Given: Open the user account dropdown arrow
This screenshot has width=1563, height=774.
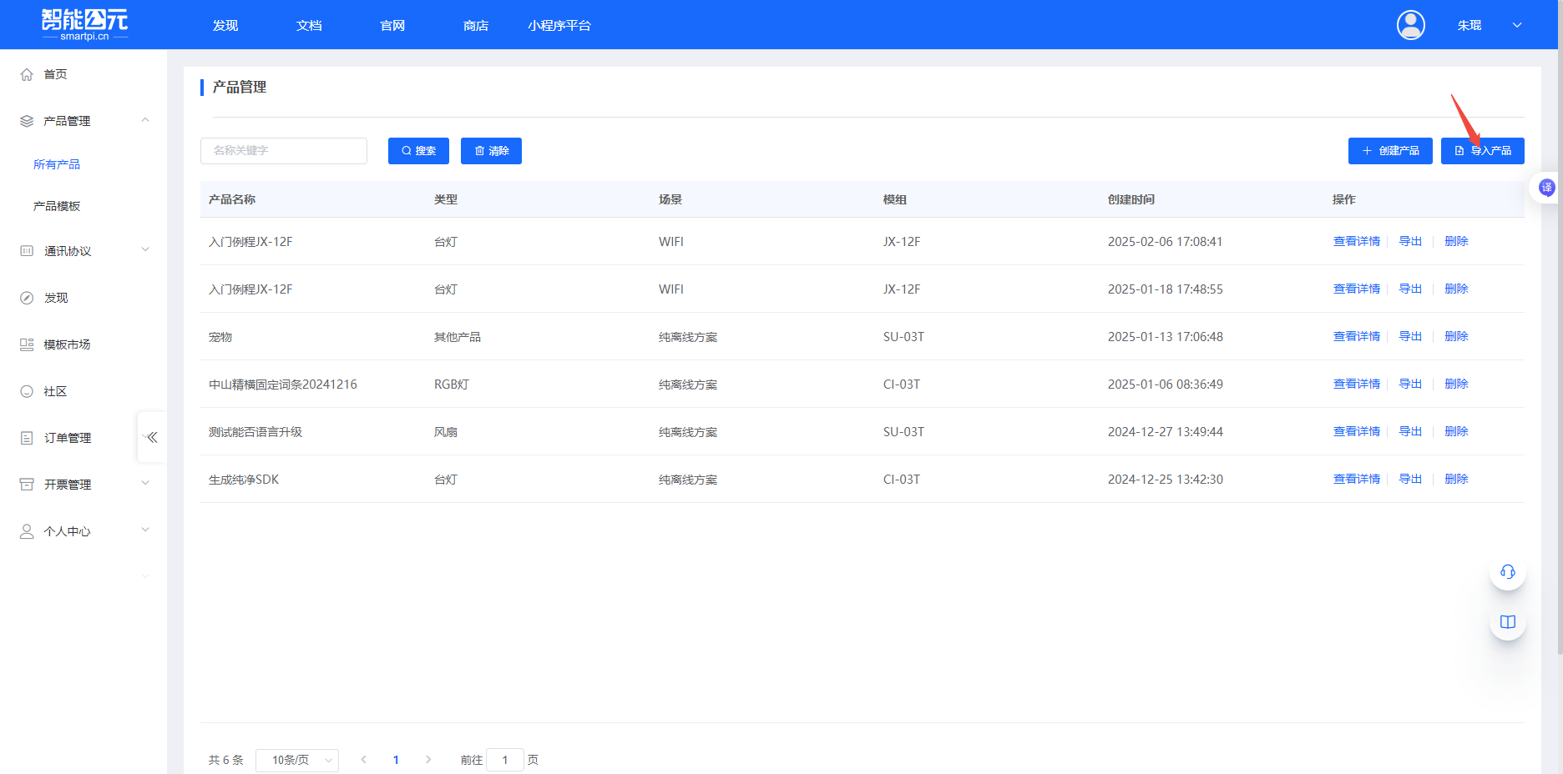Looking at the screenshot, I should 1517,25.
